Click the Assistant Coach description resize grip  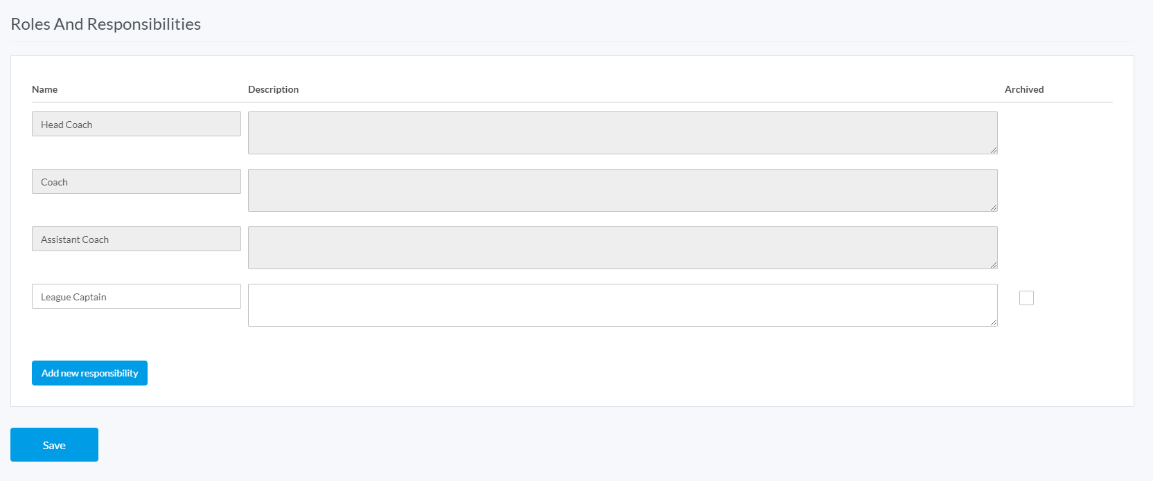(994, 265)
